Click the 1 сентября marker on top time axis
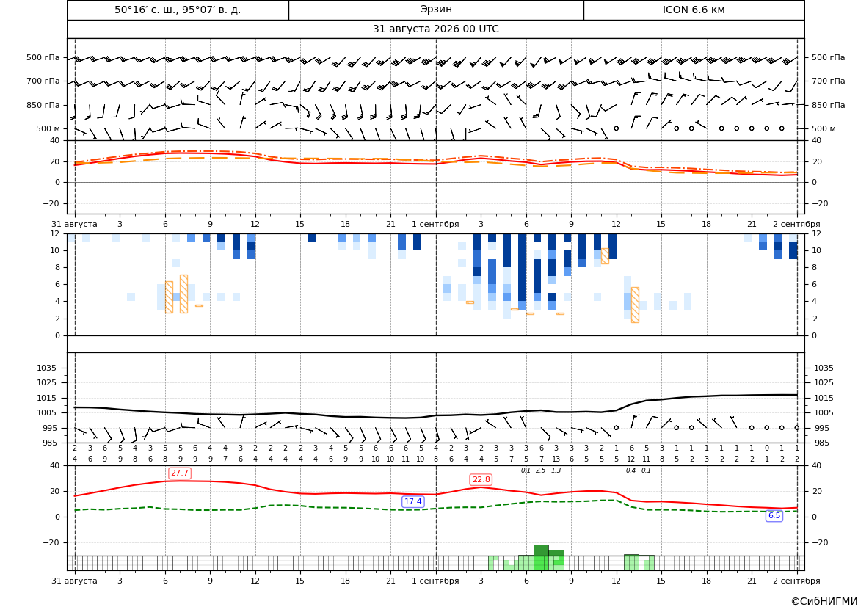Viewport: 858px width, 607px height. pos(435,224)
